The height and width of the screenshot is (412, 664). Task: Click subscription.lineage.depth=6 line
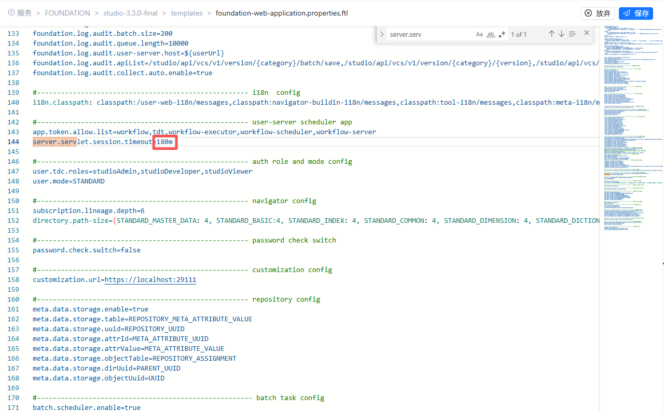point(89,211)
